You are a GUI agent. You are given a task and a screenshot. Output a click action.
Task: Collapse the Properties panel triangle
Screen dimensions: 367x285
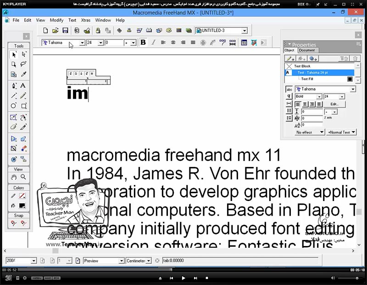point(289,44)
